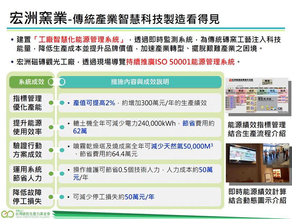Click teal dot beside 操作維護 row
292x219 pixels.
(x=62, y=174)
